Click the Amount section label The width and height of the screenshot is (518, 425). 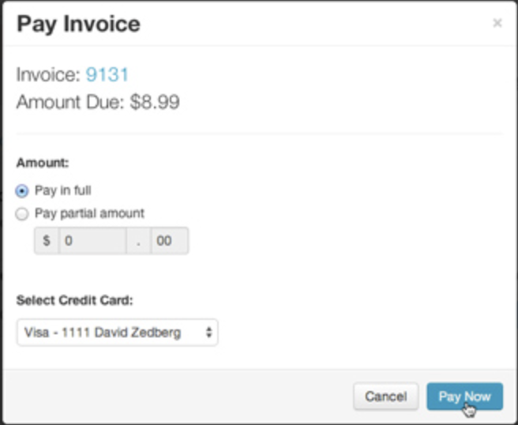coord(43,163)
